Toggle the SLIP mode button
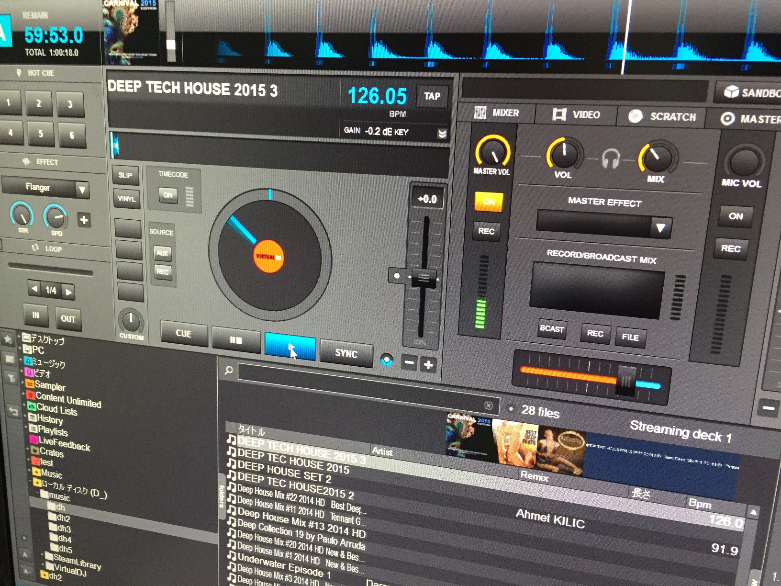Image resolution: width=781 pixels, height=586 pixels. click(125, 175)
